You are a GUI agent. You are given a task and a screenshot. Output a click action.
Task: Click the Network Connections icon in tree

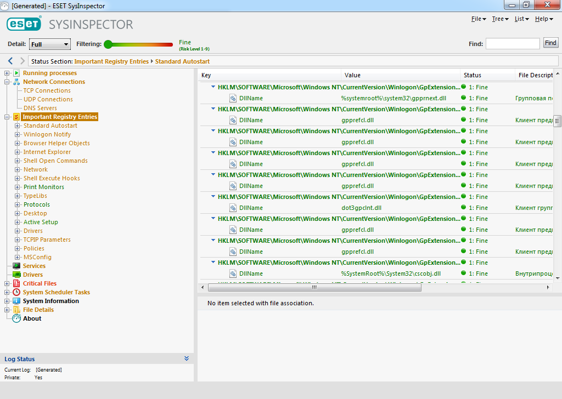coord(16,82)
